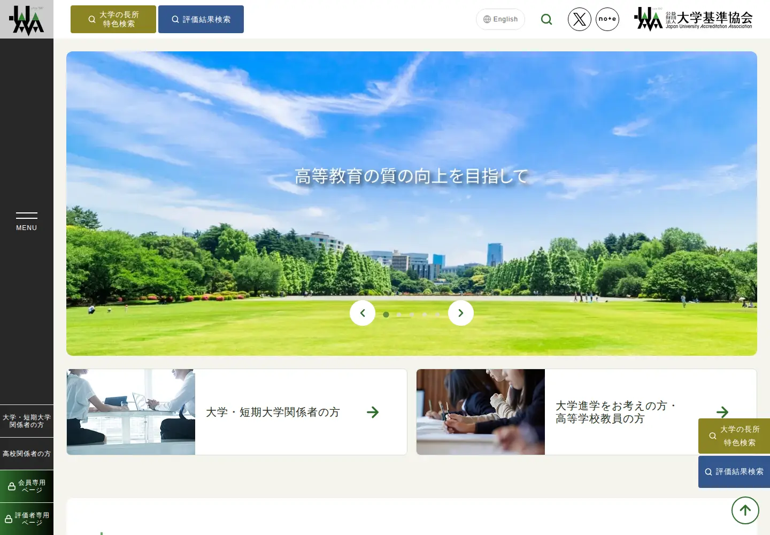Open the header search magnifier icon
The image size is (770, 535).
tap(546, 19)
